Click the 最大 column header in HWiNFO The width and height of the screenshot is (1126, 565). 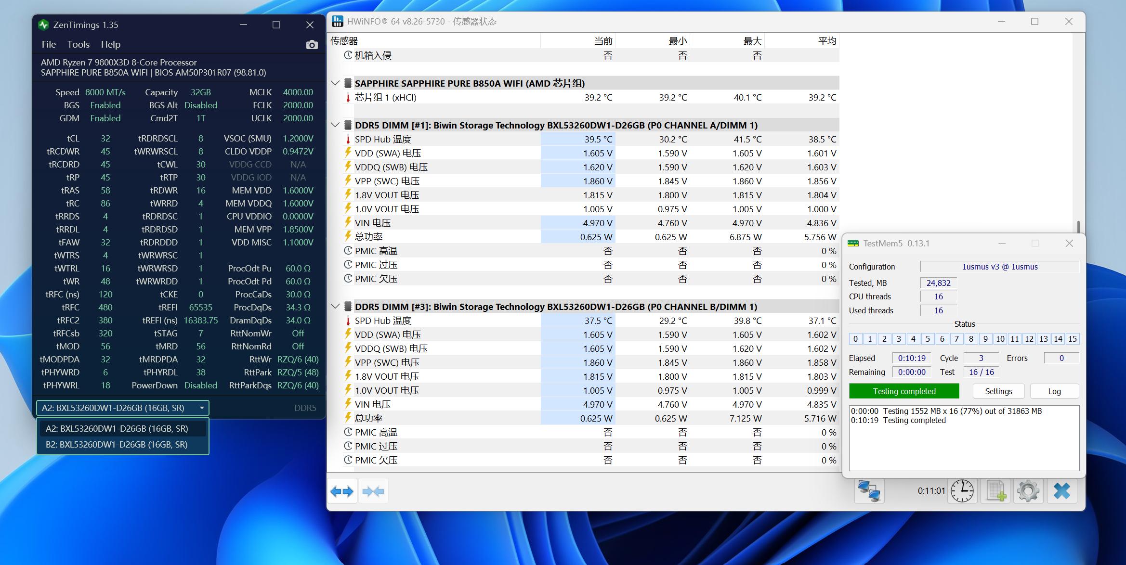727,41
